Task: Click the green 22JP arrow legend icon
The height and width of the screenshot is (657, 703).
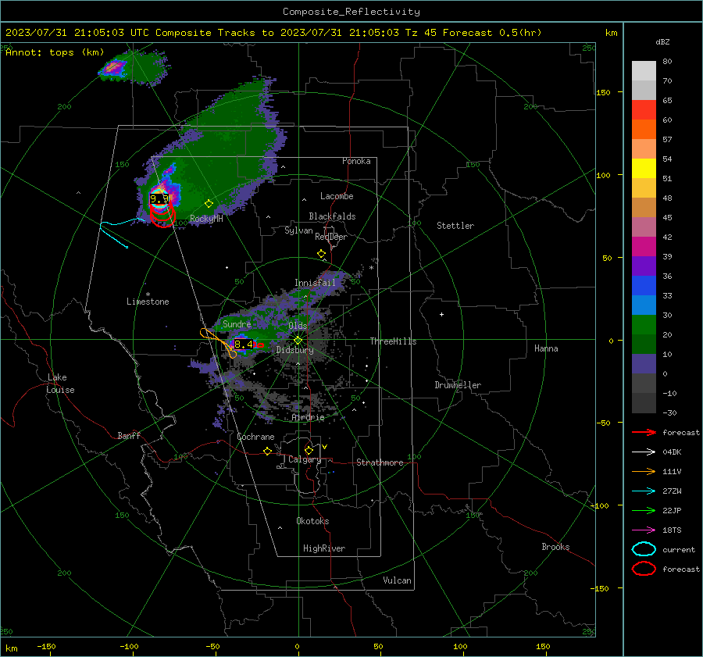Action: [644, 510]
